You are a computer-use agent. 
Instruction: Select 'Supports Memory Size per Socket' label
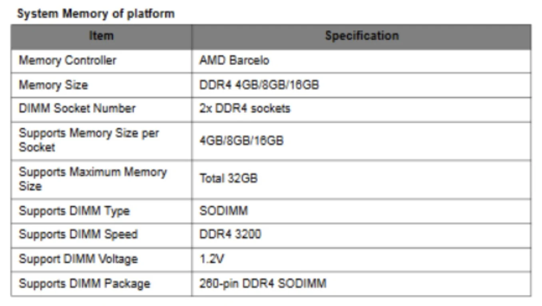pos(89,140)
